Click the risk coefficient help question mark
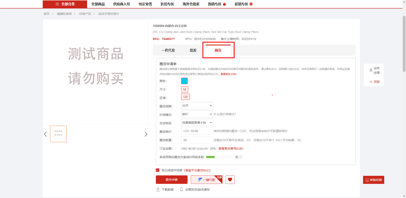The width and height of the screenshot is (406, 198). click(x=241, y=157)
